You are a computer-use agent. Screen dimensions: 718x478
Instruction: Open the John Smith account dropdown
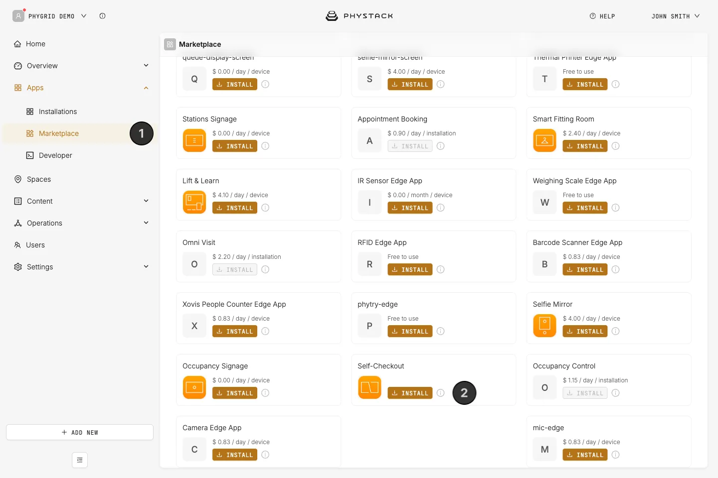pyautogui.click(x=676, y=16)
